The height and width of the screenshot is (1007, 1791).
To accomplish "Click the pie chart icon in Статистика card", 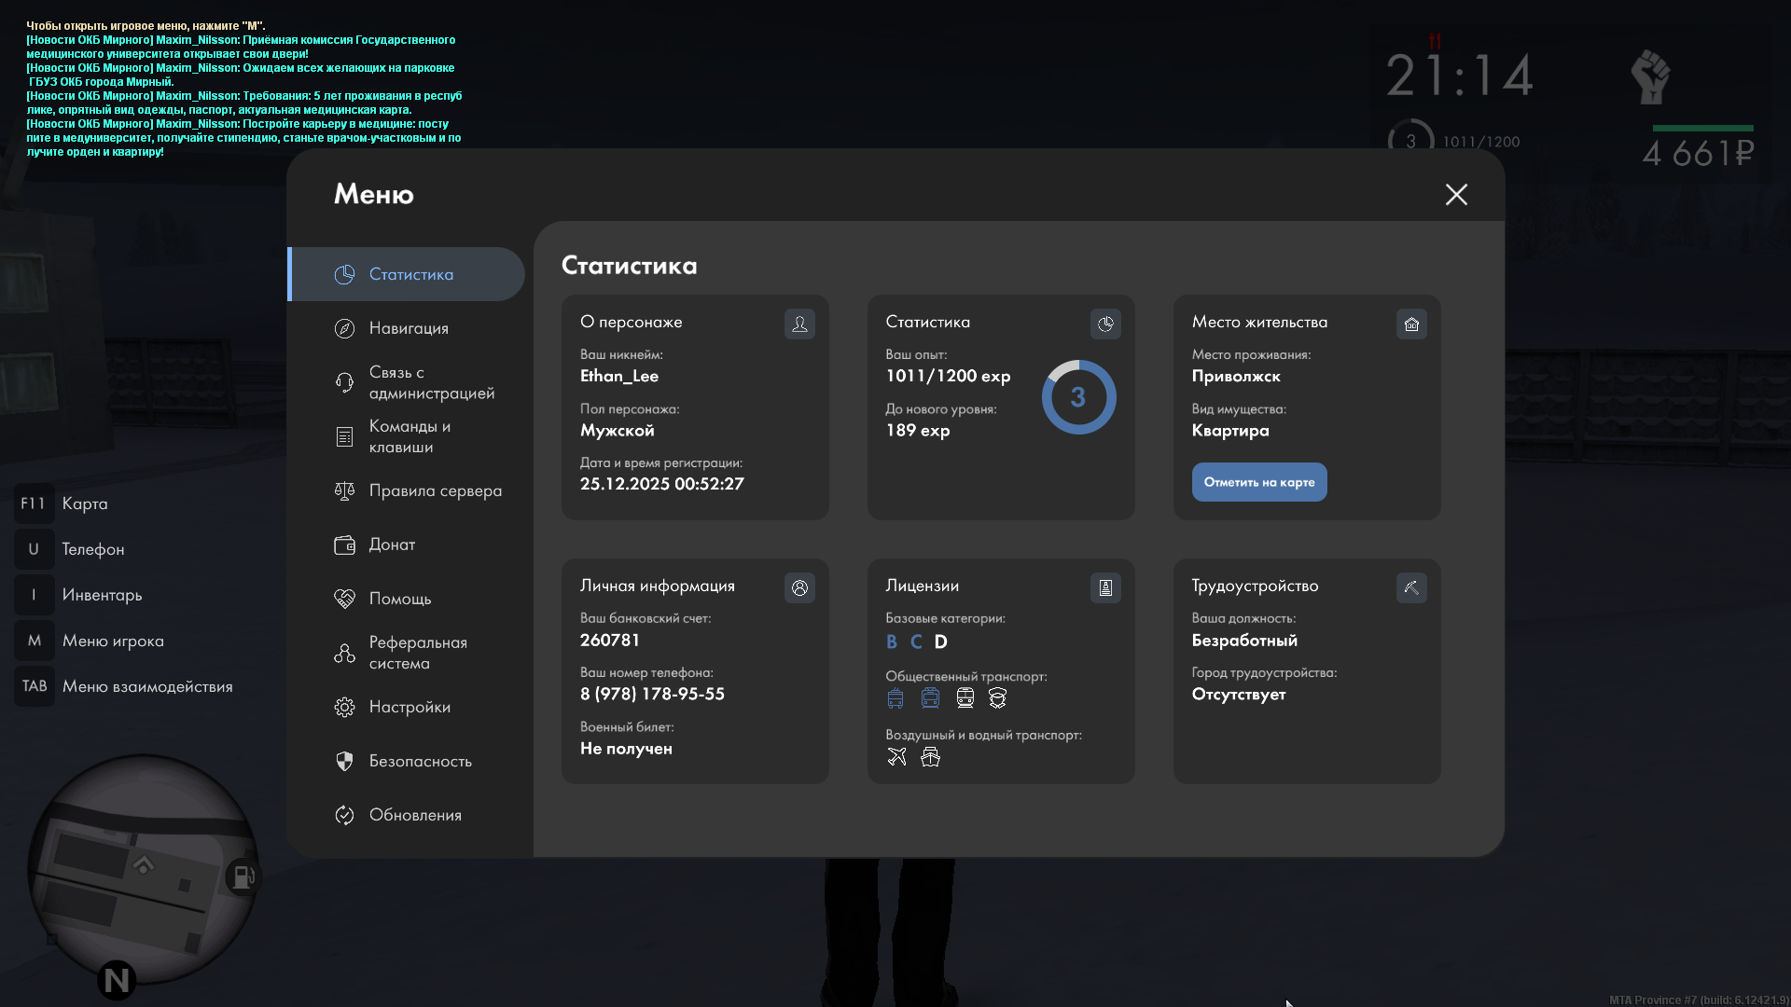I will tap(1105, 324).
